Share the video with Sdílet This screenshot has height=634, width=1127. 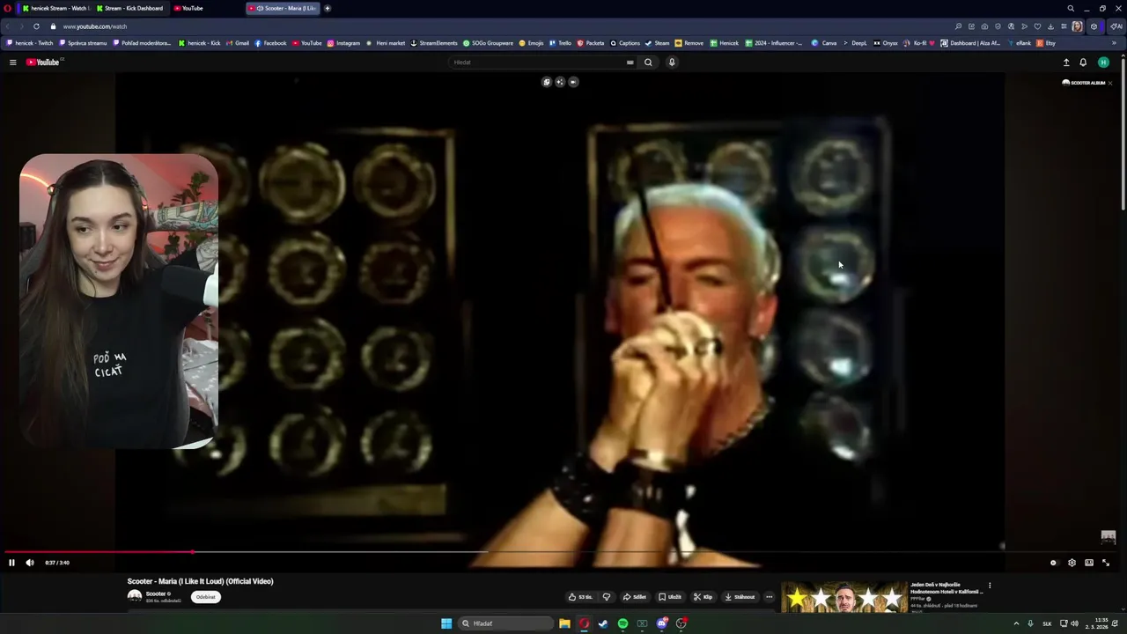click(635, 597)
